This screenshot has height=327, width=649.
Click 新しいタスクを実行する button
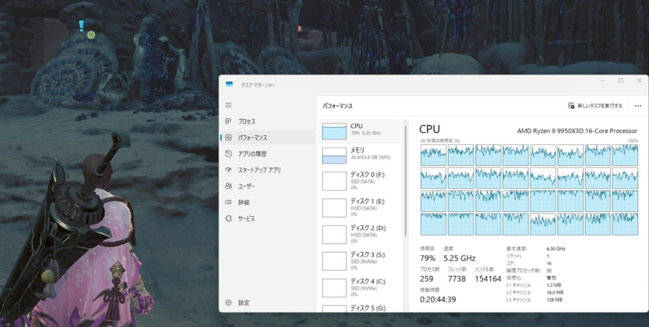click(x=595, y=106)
